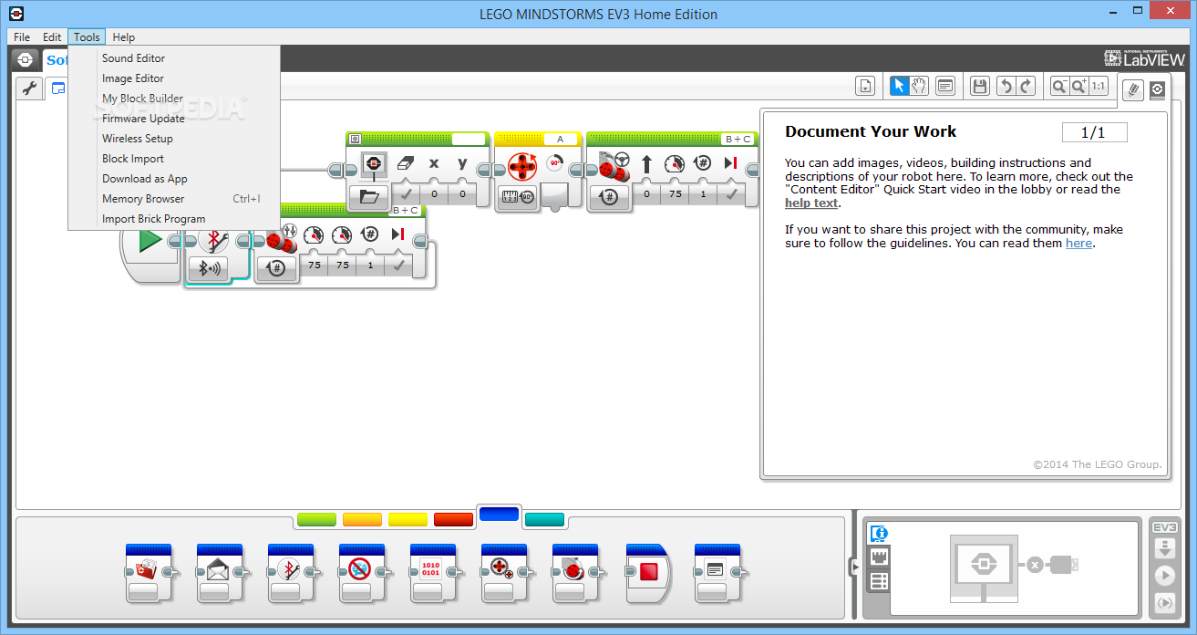Open Memory Browser menu entry
1197x635 pixels.
(173, 199)
